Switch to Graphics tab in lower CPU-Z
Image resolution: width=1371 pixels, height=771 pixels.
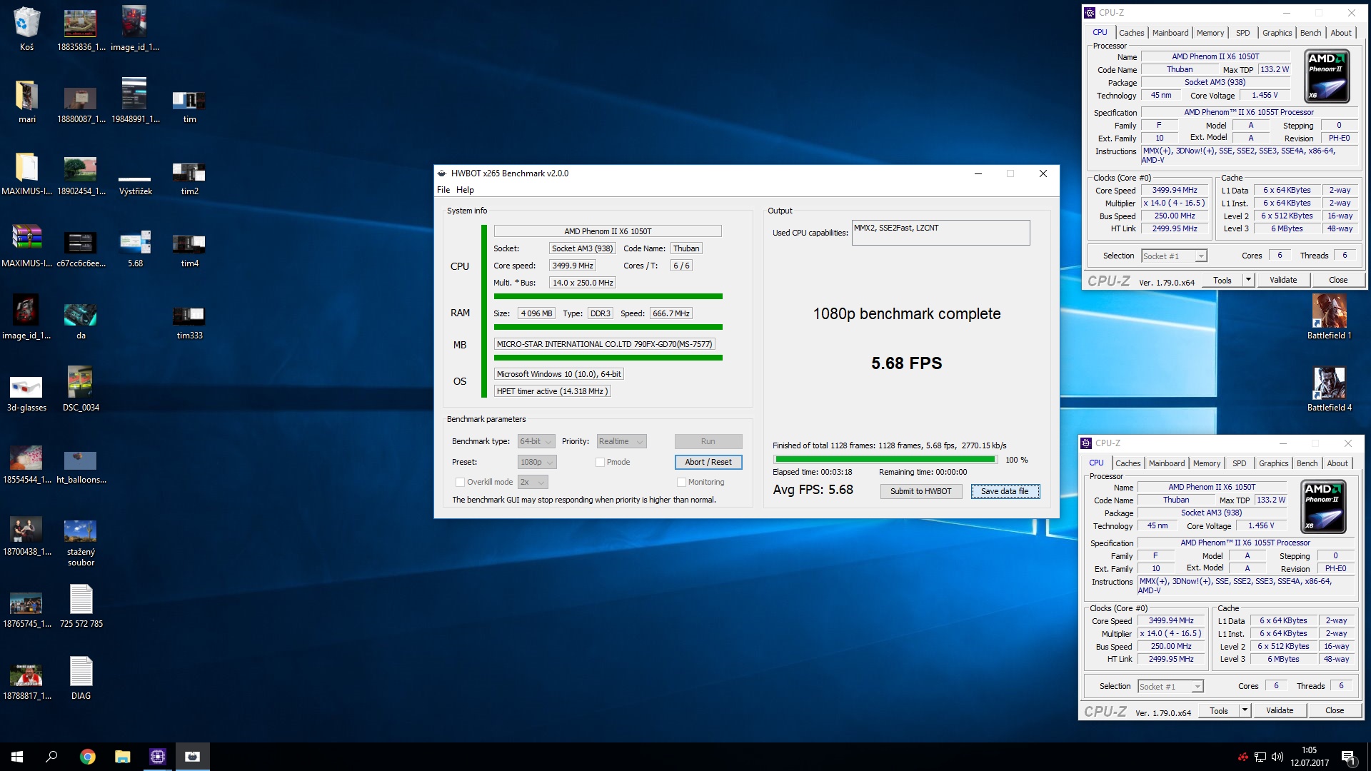pos(1274,463)
